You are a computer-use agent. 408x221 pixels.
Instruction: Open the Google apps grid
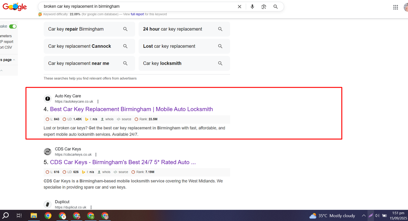pos(396,7)
